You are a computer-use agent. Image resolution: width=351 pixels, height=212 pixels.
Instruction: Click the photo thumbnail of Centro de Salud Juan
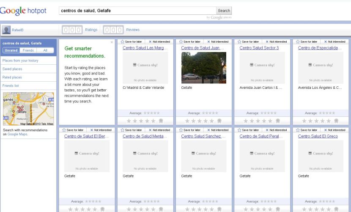tap(203, 68)
